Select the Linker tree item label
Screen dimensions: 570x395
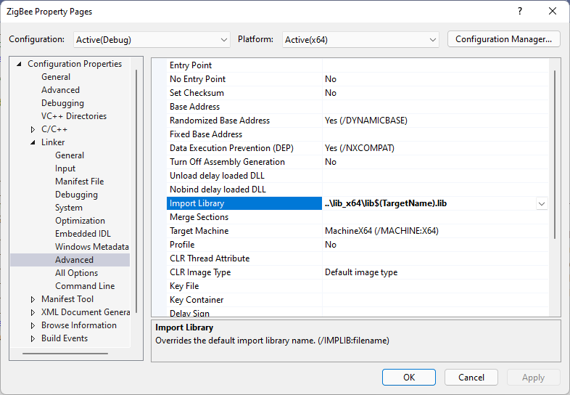pos(53,142)
